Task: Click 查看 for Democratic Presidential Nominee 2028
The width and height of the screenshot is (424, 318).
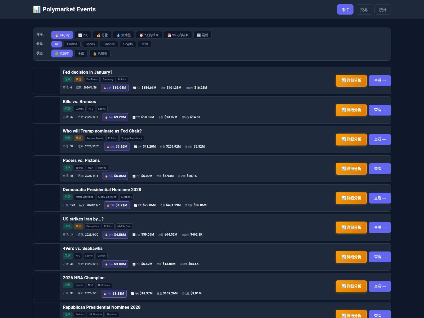Action: (x=380, y=198)
